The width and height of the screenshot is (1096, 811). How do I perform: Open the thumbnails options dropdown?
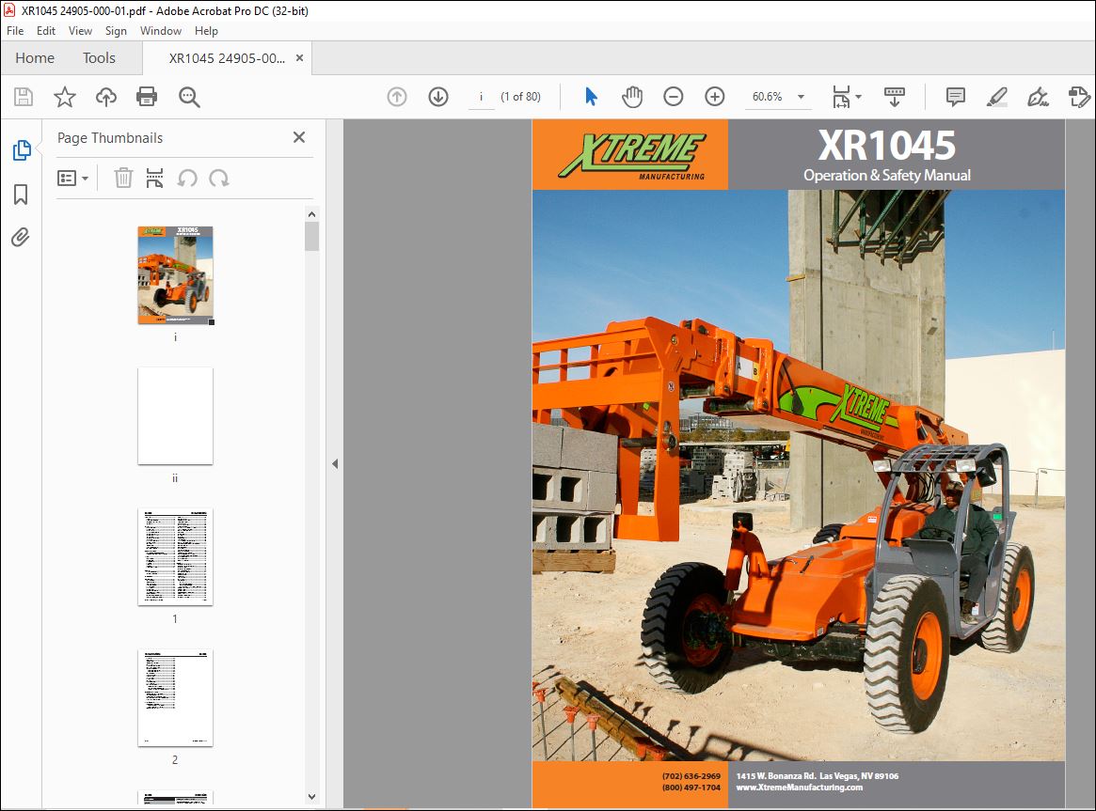click(x=72, y=179)
